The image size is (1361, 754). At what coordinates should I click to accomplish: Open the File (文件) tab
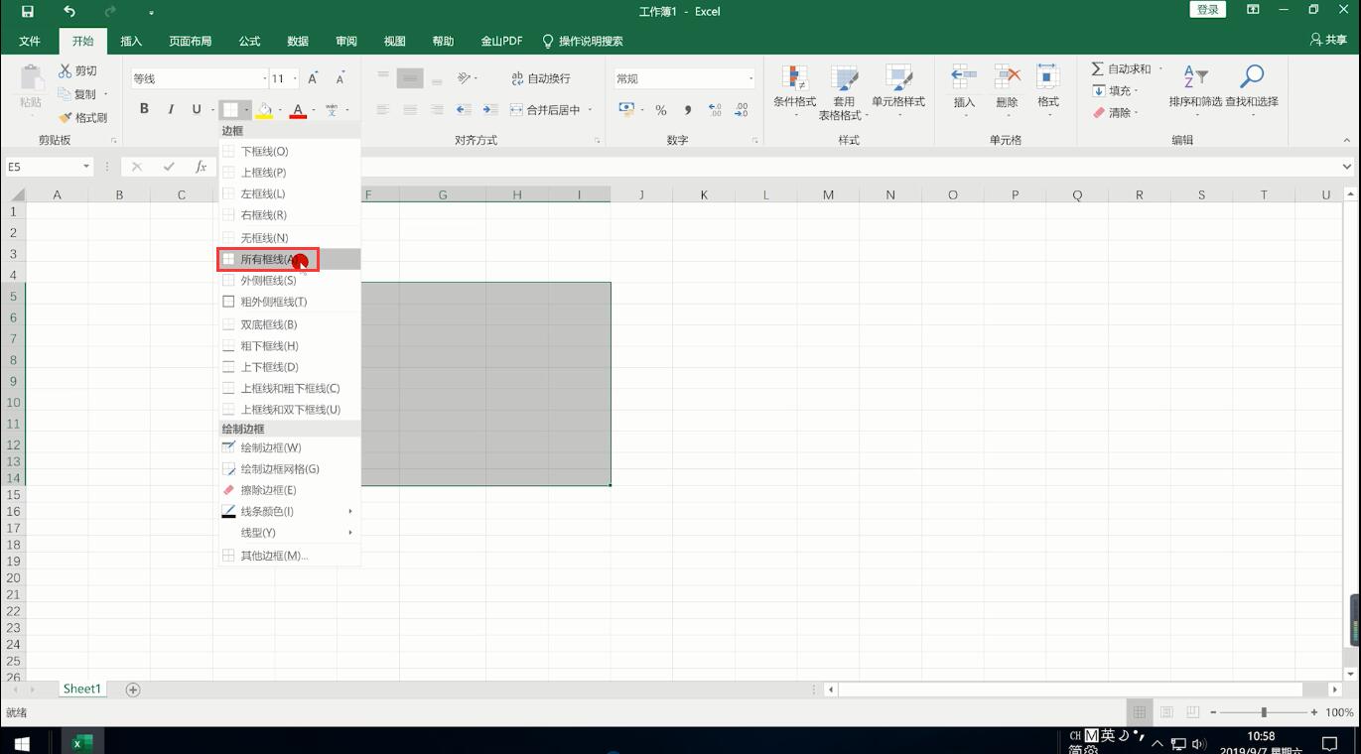click(30, 41)
